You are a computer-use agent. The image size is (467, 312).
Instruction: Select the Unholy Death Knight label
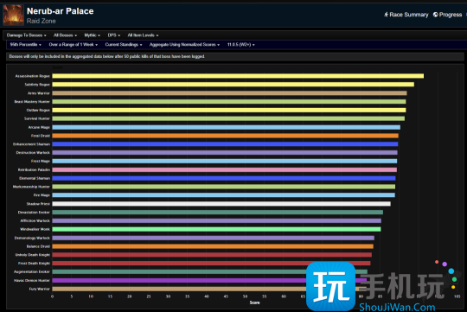point(33,255)
